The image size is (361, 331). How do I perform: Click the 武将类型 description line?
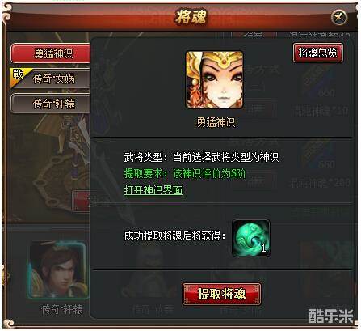tap(201, 157)
